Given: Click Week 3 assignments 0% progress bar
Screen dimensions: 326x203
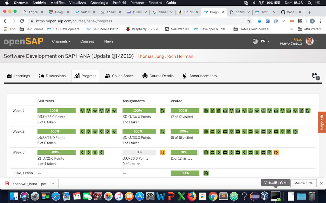Looking at the screenshot, I should (x=139, y=152).
